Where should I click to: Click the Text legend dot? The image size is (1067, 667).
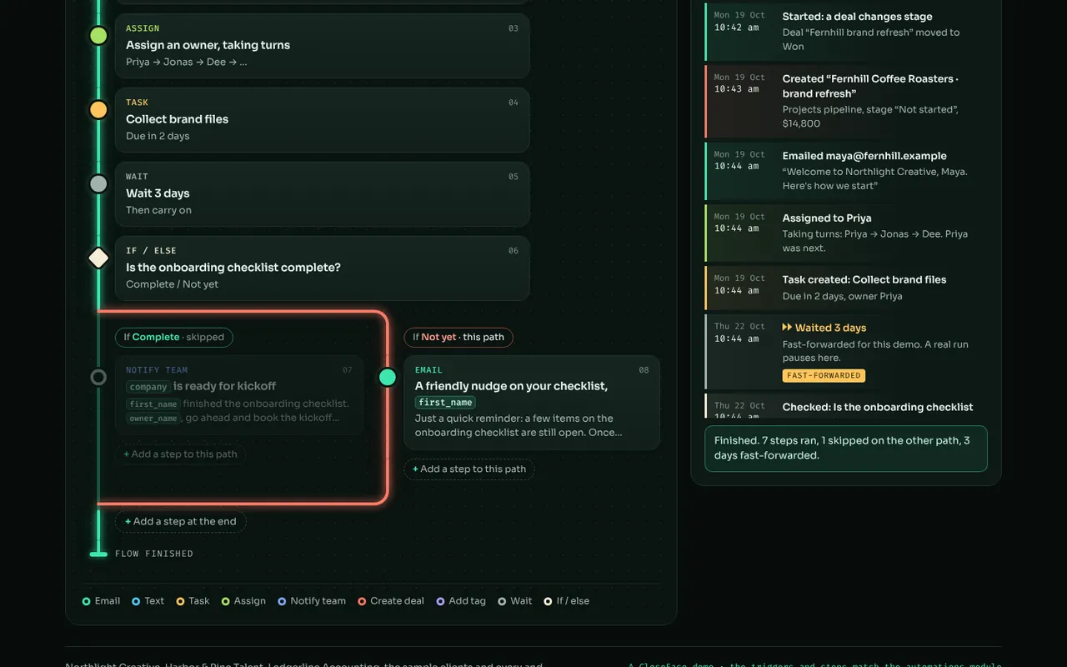(136, 601)
